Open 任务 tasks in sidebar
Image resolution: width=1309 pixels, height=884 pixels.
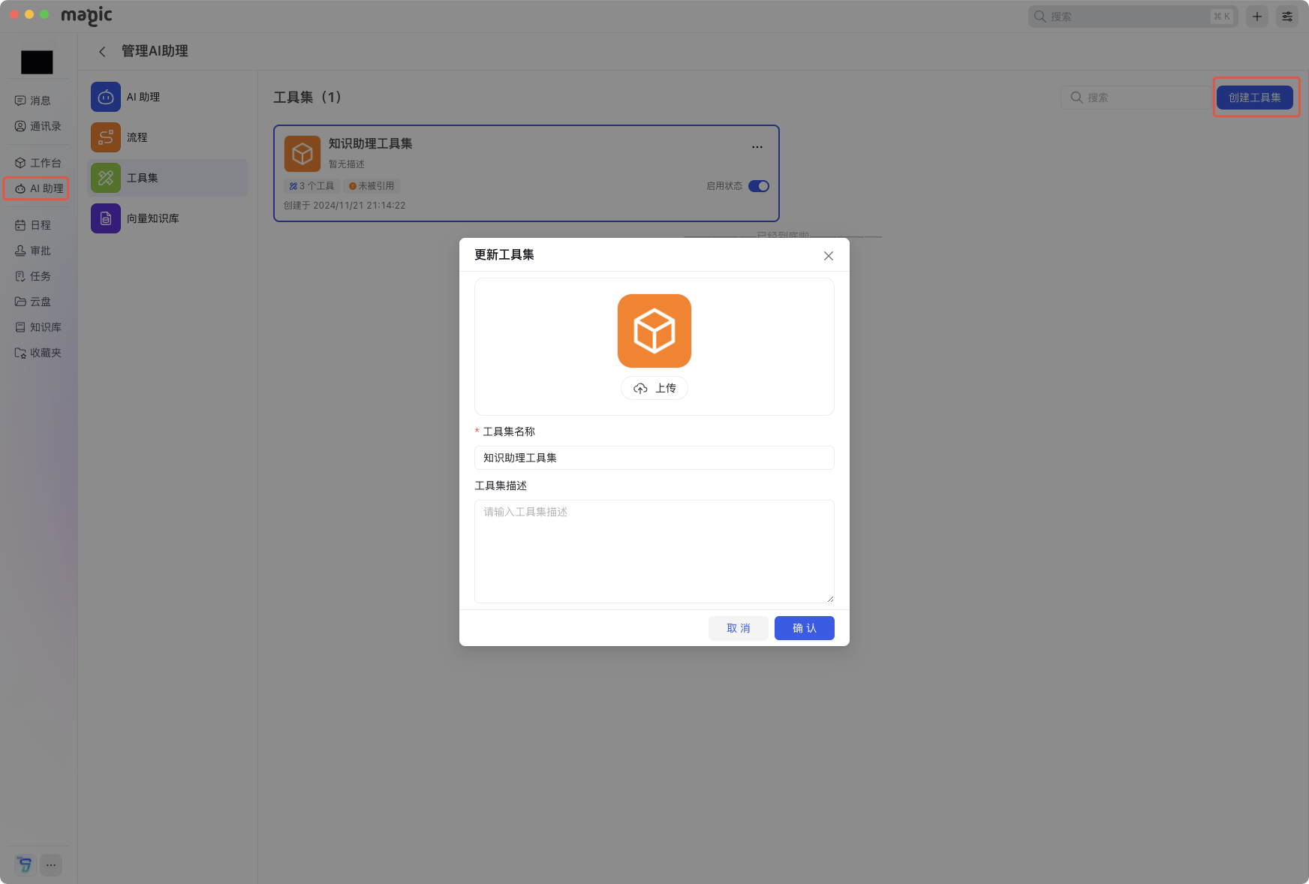click(x=34, y=276)
